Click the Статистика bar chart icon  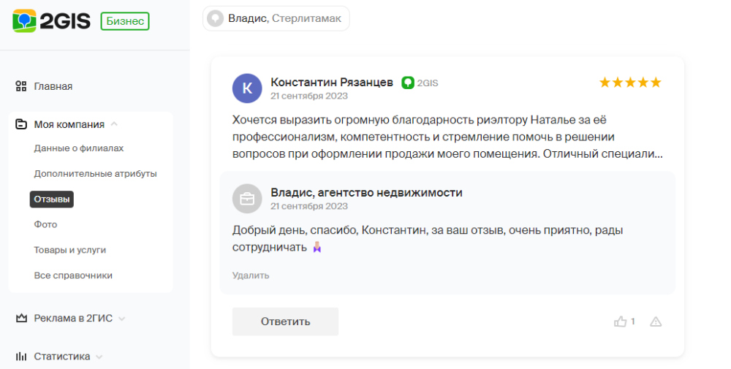21,357
